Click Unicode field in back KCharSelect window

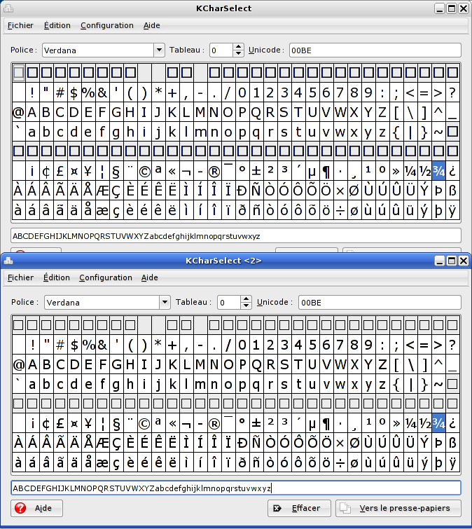pos(375,50)
